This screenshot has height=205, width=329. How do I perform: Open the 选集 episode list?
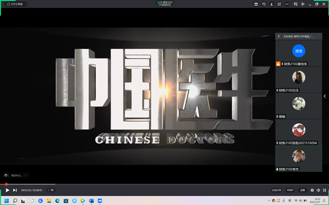(302, 190)
